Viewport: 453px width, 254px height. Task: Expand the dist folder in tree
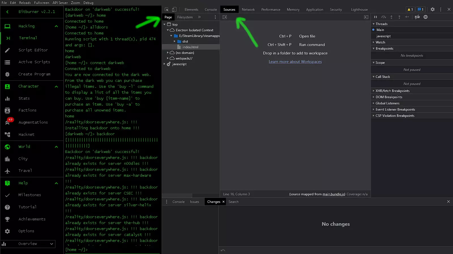coord(175,41)
